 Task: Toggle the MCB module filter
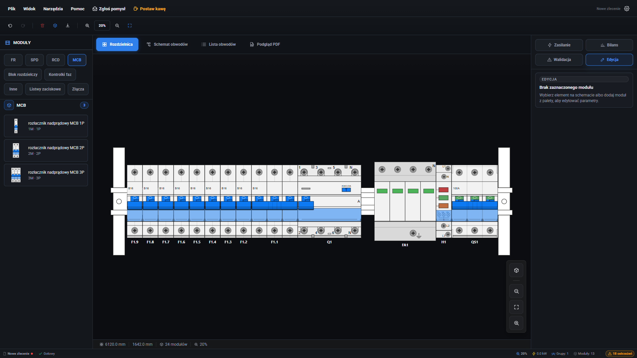pos(77,60)
